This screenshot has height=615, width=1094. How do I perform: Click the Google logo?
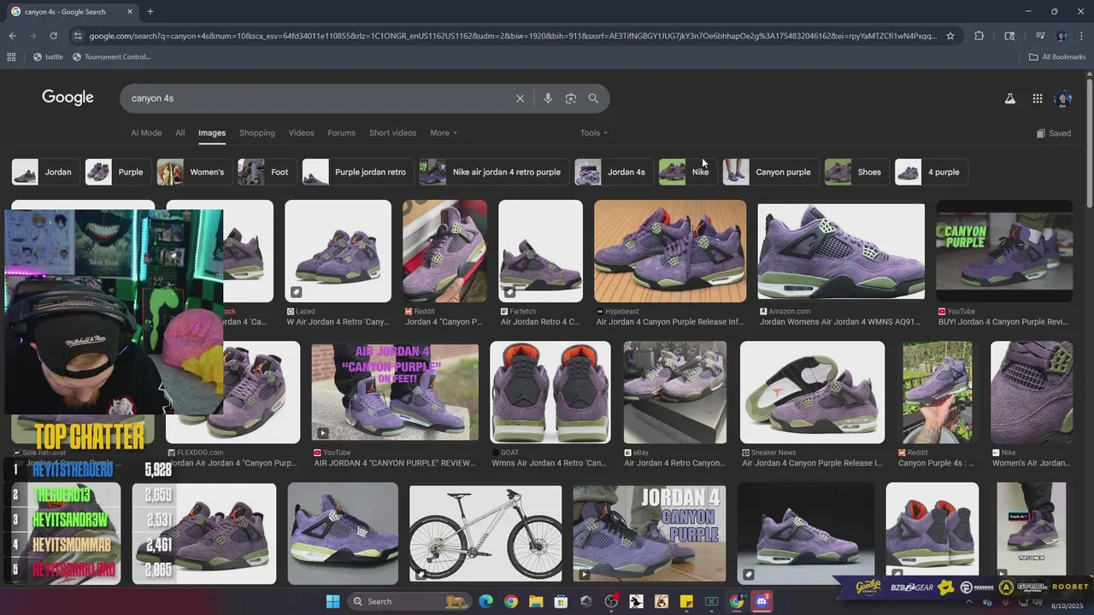point(68,97)
